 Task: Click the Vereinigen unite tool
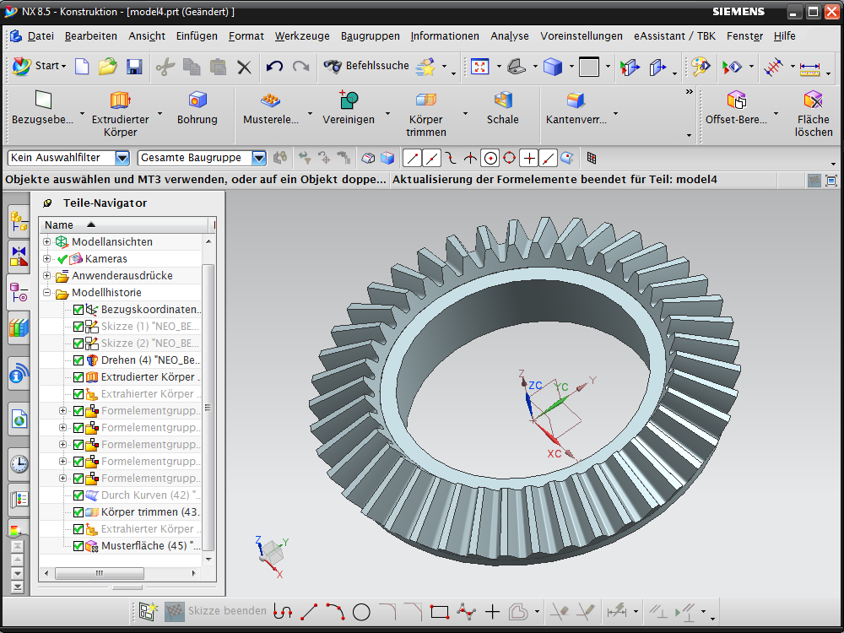tap(349, 100)
